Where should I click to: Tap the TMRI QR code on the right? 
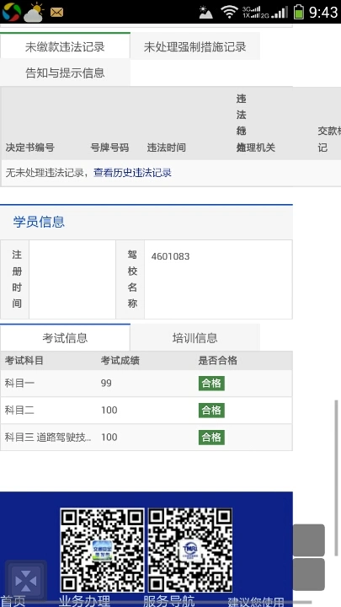point(190,550)
